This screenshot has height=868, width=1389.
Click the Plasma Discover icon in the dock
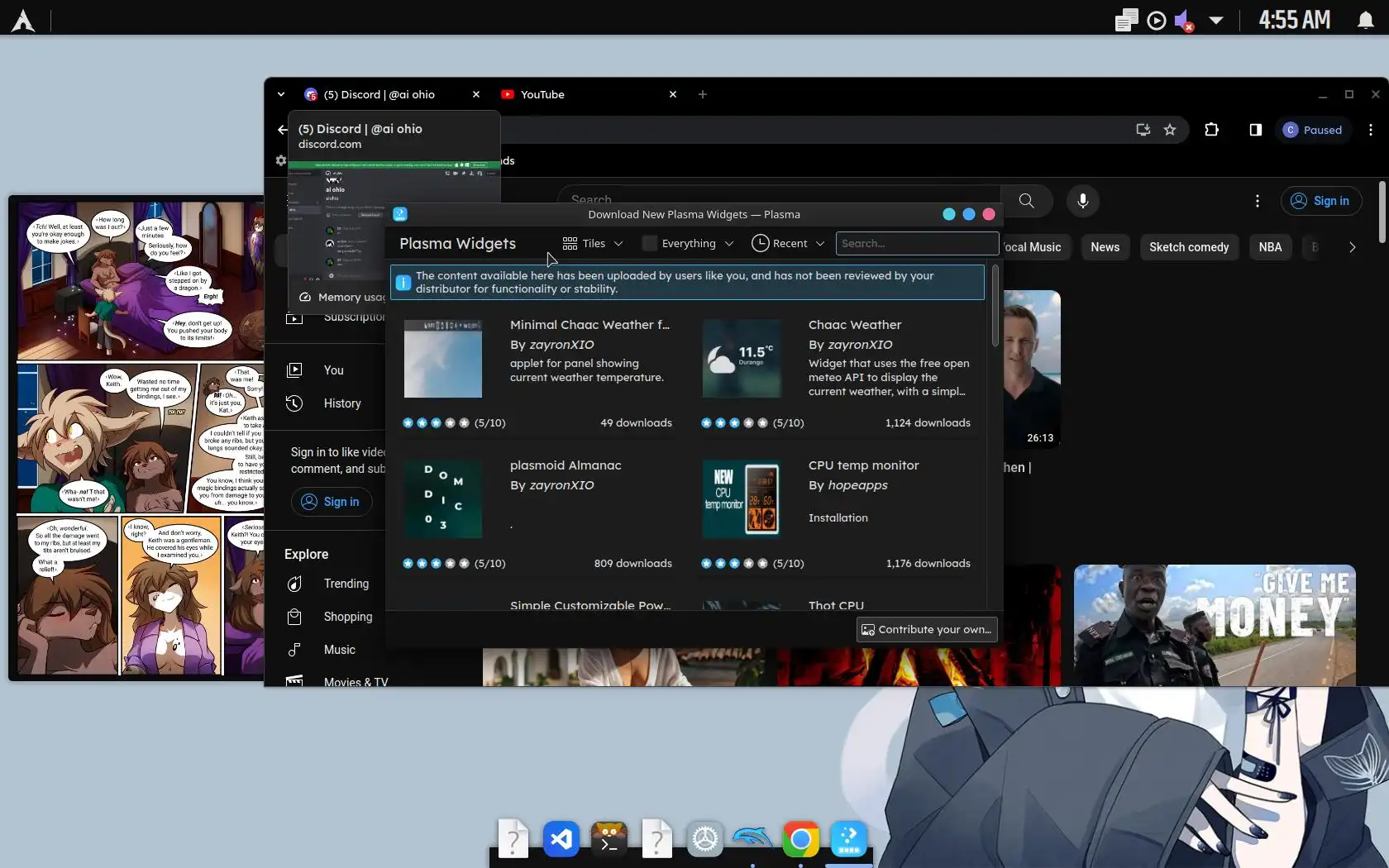[849, 840]
